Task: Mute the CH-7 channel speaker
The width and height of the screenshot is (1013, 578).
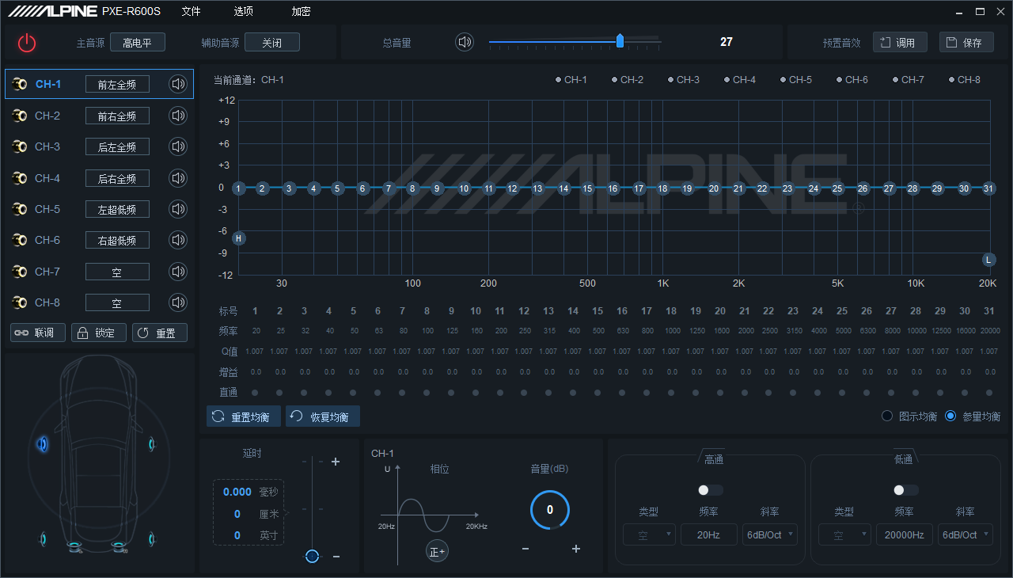Action: [178, 272]
